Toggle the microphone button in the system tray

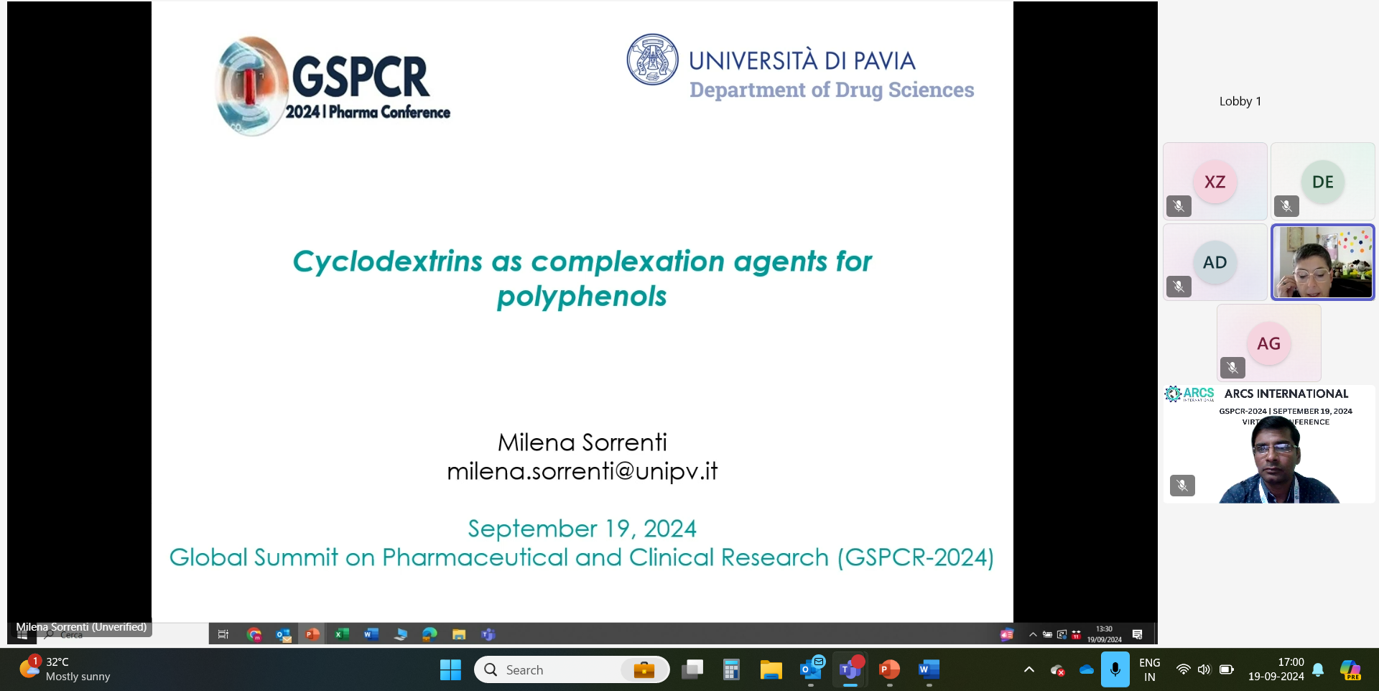(1115, 669)
